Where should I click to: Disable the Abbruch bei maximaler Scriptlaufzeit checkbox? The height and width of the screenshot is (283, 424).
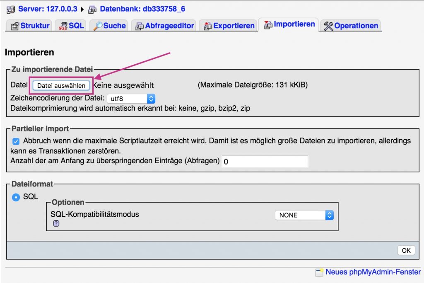pyautogui.click(x=16, y=141)
